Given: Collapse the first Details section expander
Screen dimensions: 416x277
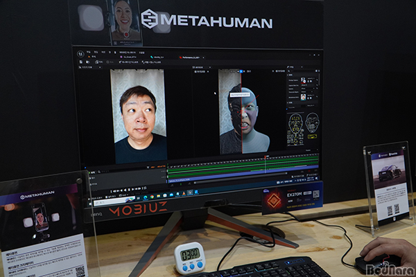Looking at the screenshot, I should pos(288,75).
